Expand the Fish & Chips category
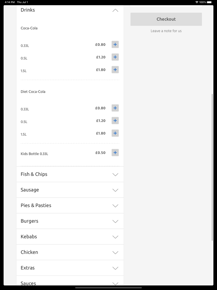Screen dimensions: 217x290 coord(115,174)
